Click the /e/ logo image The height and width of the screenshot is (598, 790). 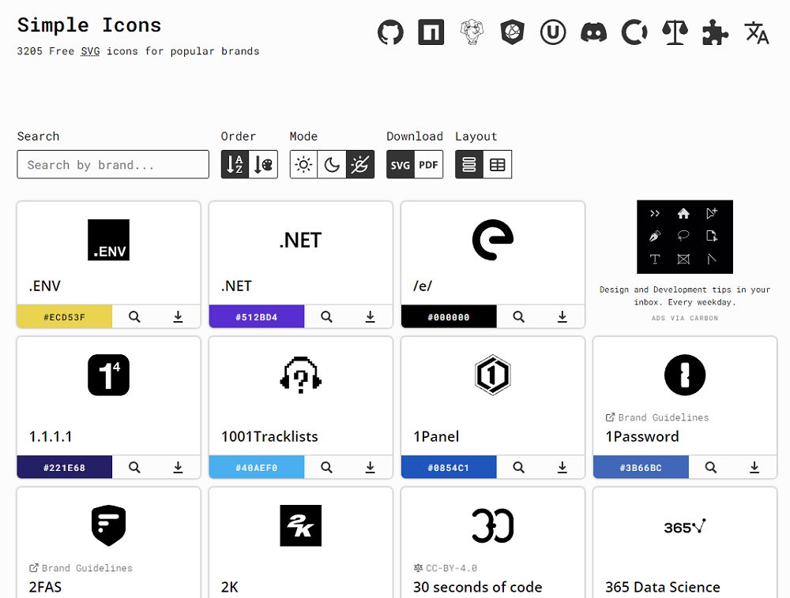point(493,240)
